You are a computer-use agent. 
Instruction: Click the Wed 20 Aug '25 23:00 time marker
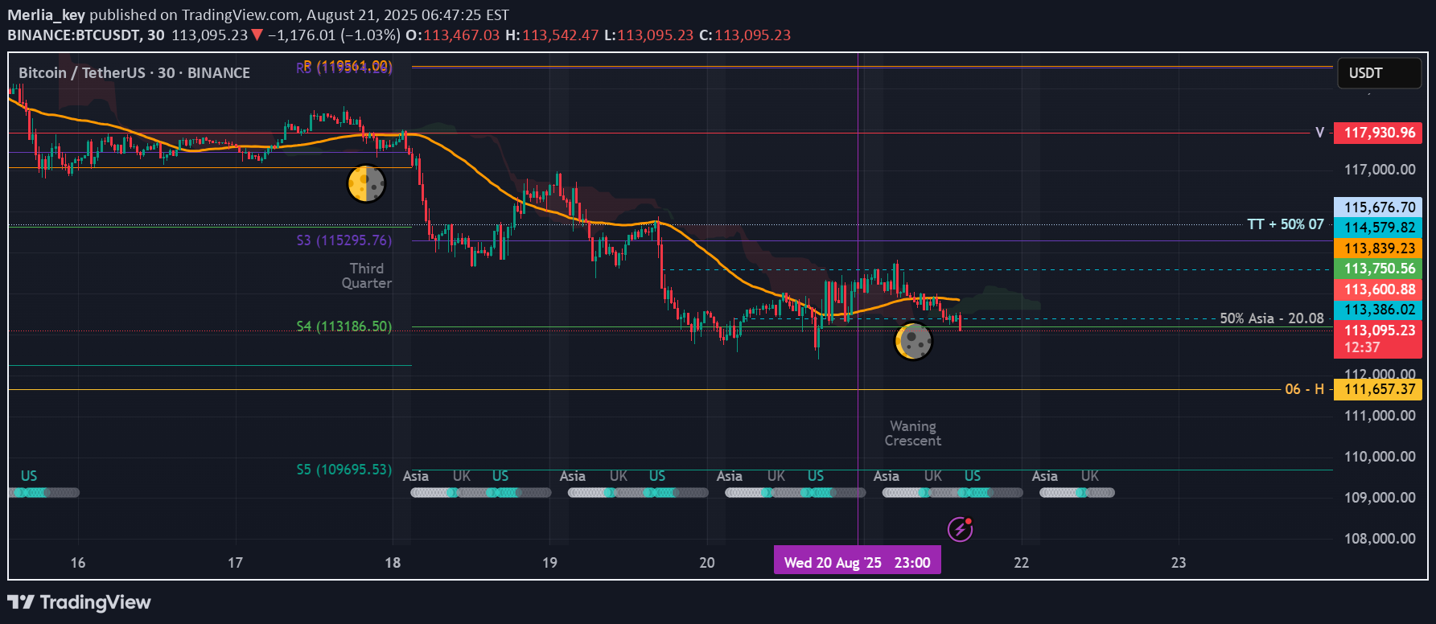point(858,562)
